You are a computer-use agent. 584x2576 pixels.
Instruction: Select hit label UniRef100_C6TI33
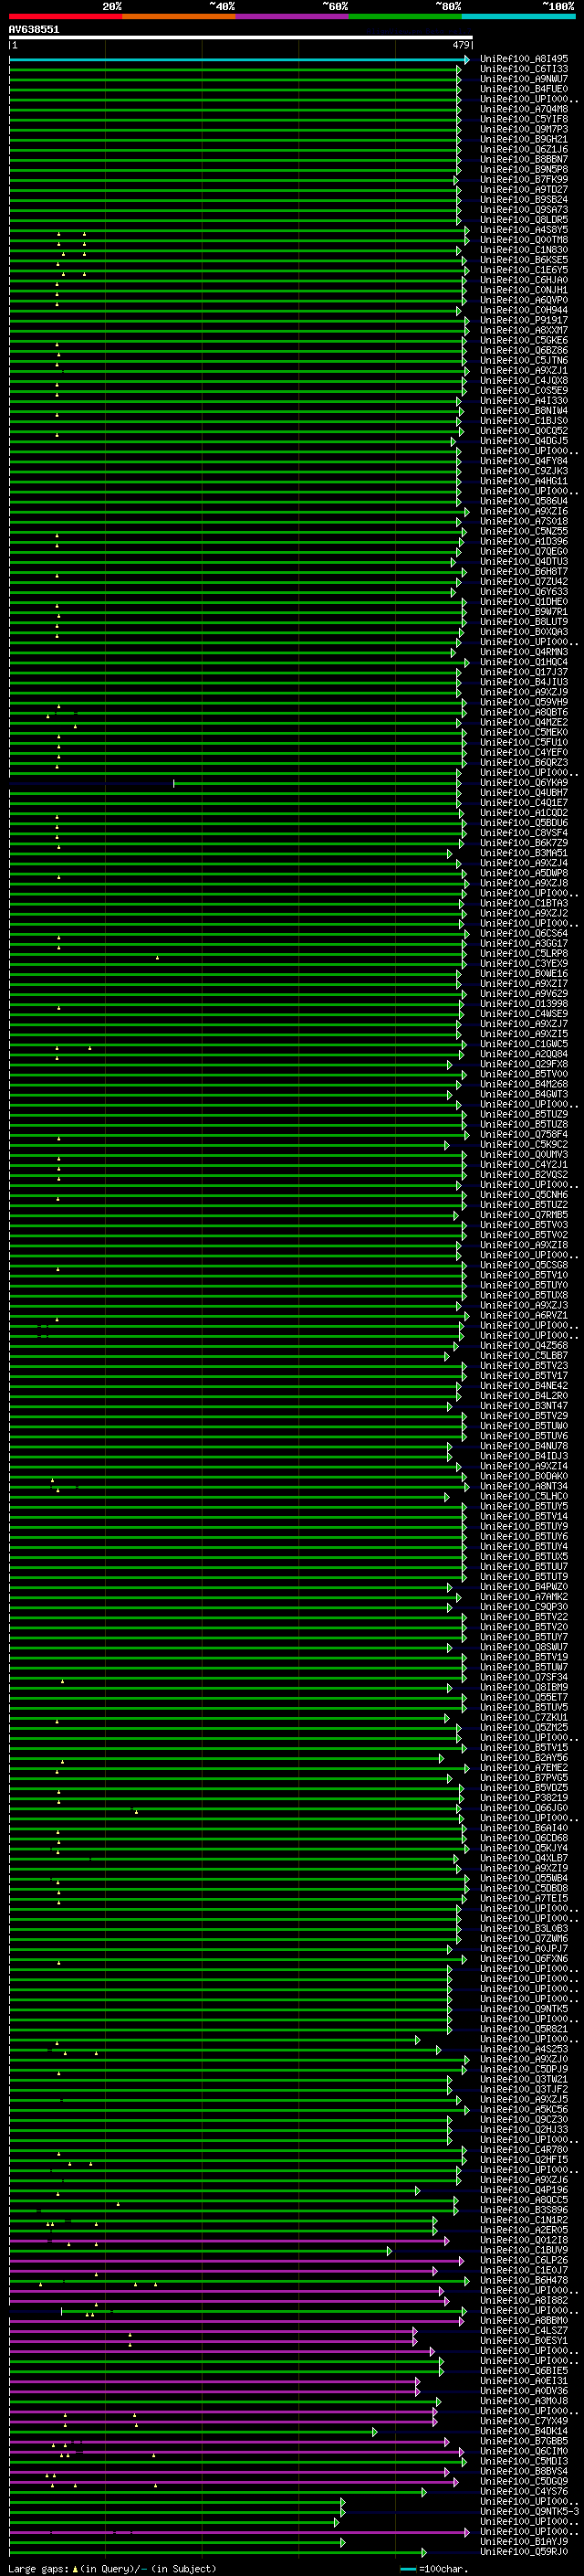point(524,69)
